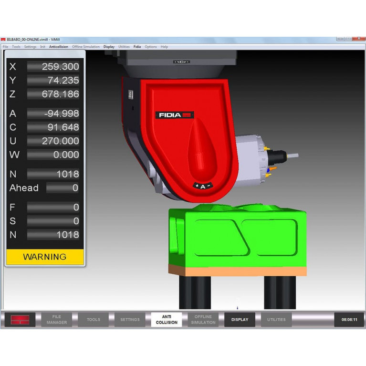Open the Help menu
Screen dimensions: 366x366
[164, 47]
